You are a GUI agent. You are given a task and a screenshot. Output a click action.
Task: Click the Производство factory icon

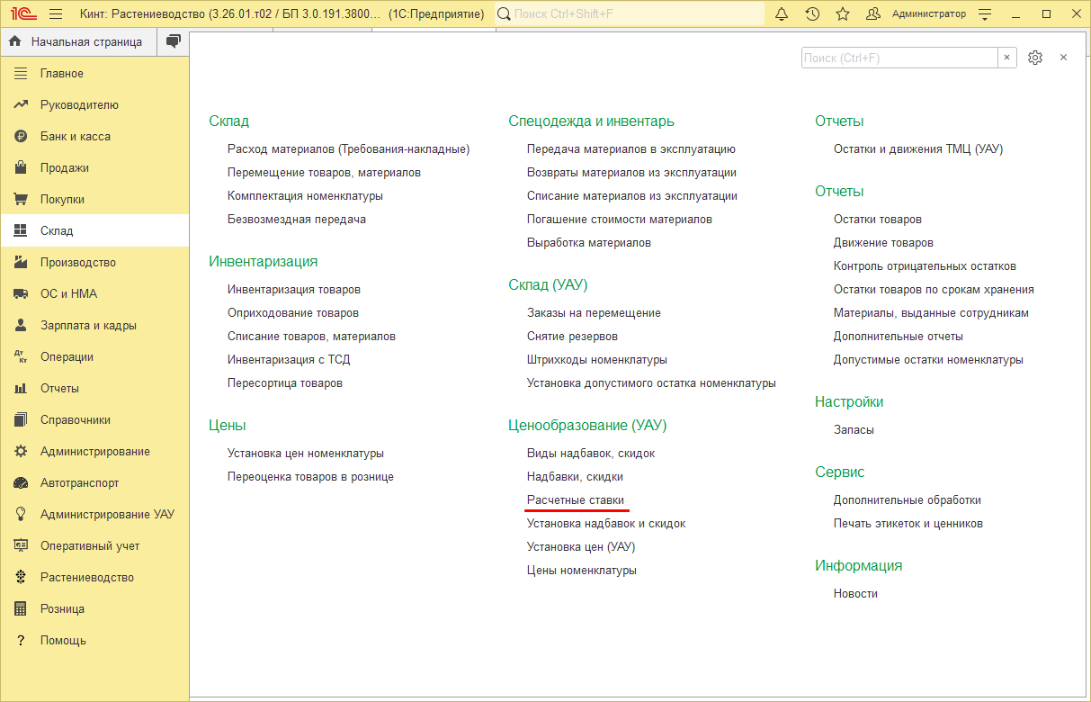(x=21, y=263)
